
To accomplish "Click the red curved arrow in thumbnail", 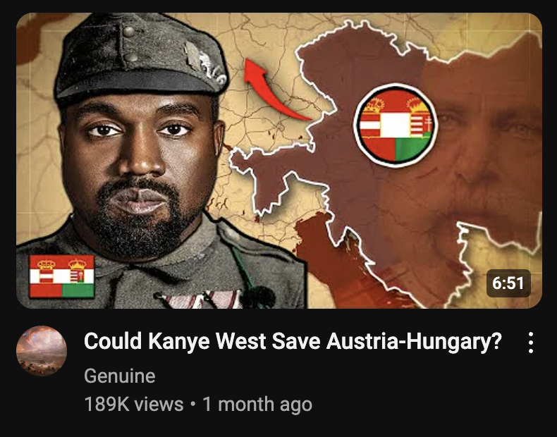I will (x=273, y=90).
